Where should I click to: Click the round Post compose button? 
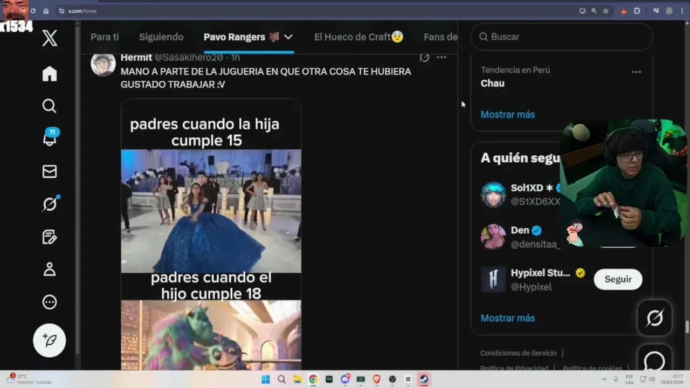click(50, 340)
